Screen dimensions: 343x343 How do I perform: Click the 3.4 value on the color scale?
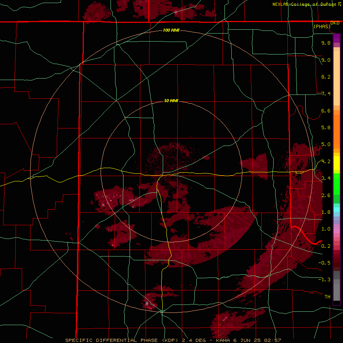[x=326, y=178]
